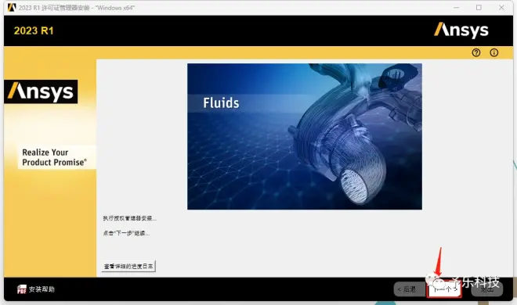Exit the installer via 退出 button
517x305 pixels.
(487, 289)
